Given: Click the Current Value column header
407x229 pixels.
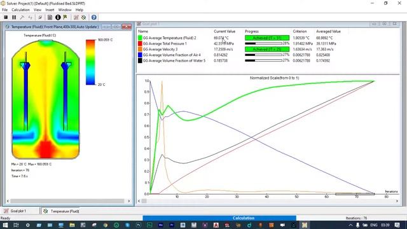Looking at the screenshot, I should (x=224, y=31).
